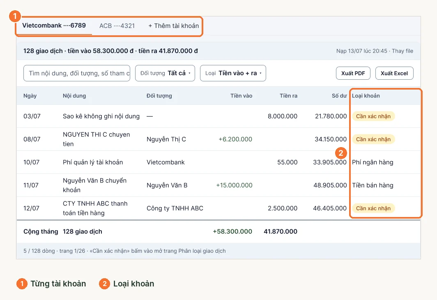Click the NGUYEN THI C chuyen tien description
437x300 pixels.
[x=97, y=139]
